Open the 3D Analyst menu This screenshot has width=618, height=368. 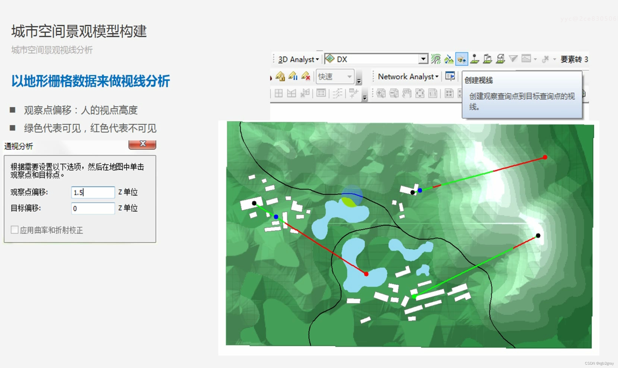[298, 59]
